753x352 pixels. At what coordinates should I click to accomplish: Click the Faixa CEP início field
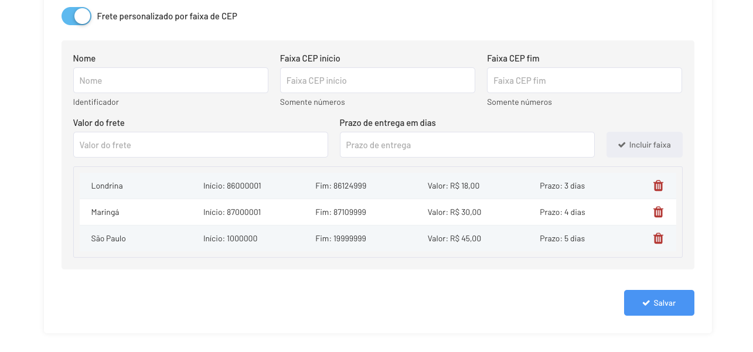tap(377, 80)
